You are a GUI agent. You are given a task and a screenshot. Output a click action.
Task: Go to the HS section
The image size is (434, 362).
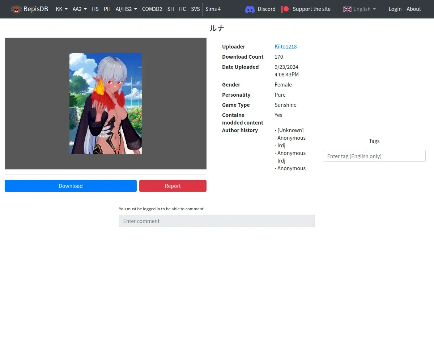[x=95, y=9]
